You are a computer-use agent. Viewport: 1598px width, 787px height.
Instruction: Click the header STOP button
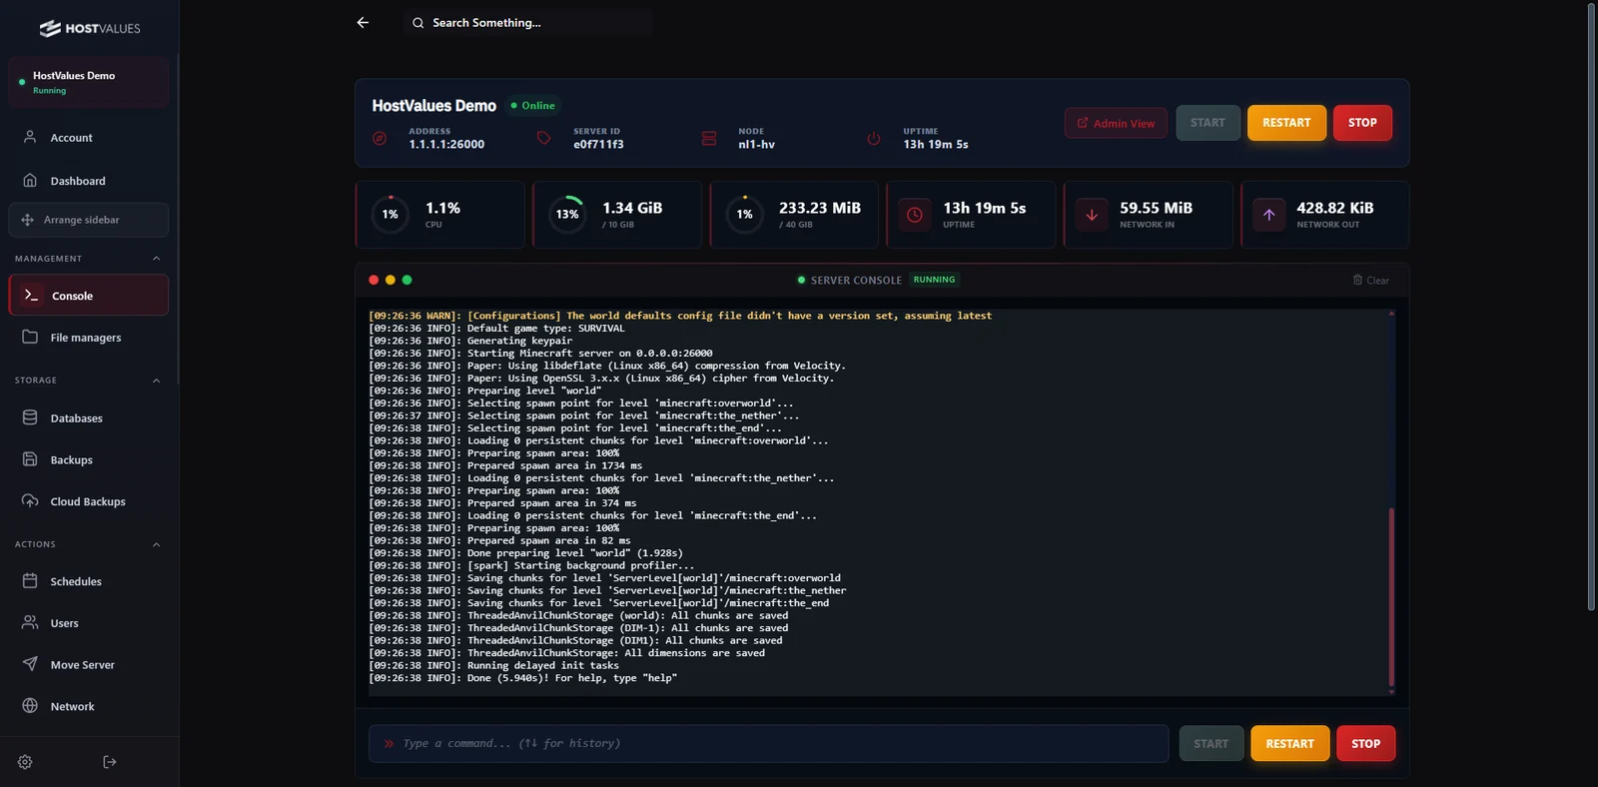click(1362, 123)
